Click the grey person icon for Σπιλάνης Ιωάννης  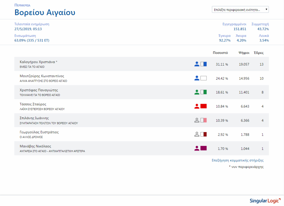click(x=197, y=120)
